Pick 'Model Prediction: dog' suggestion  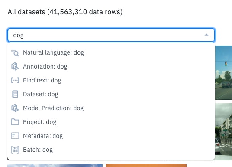pyautogui.click(x=111, y=108)
